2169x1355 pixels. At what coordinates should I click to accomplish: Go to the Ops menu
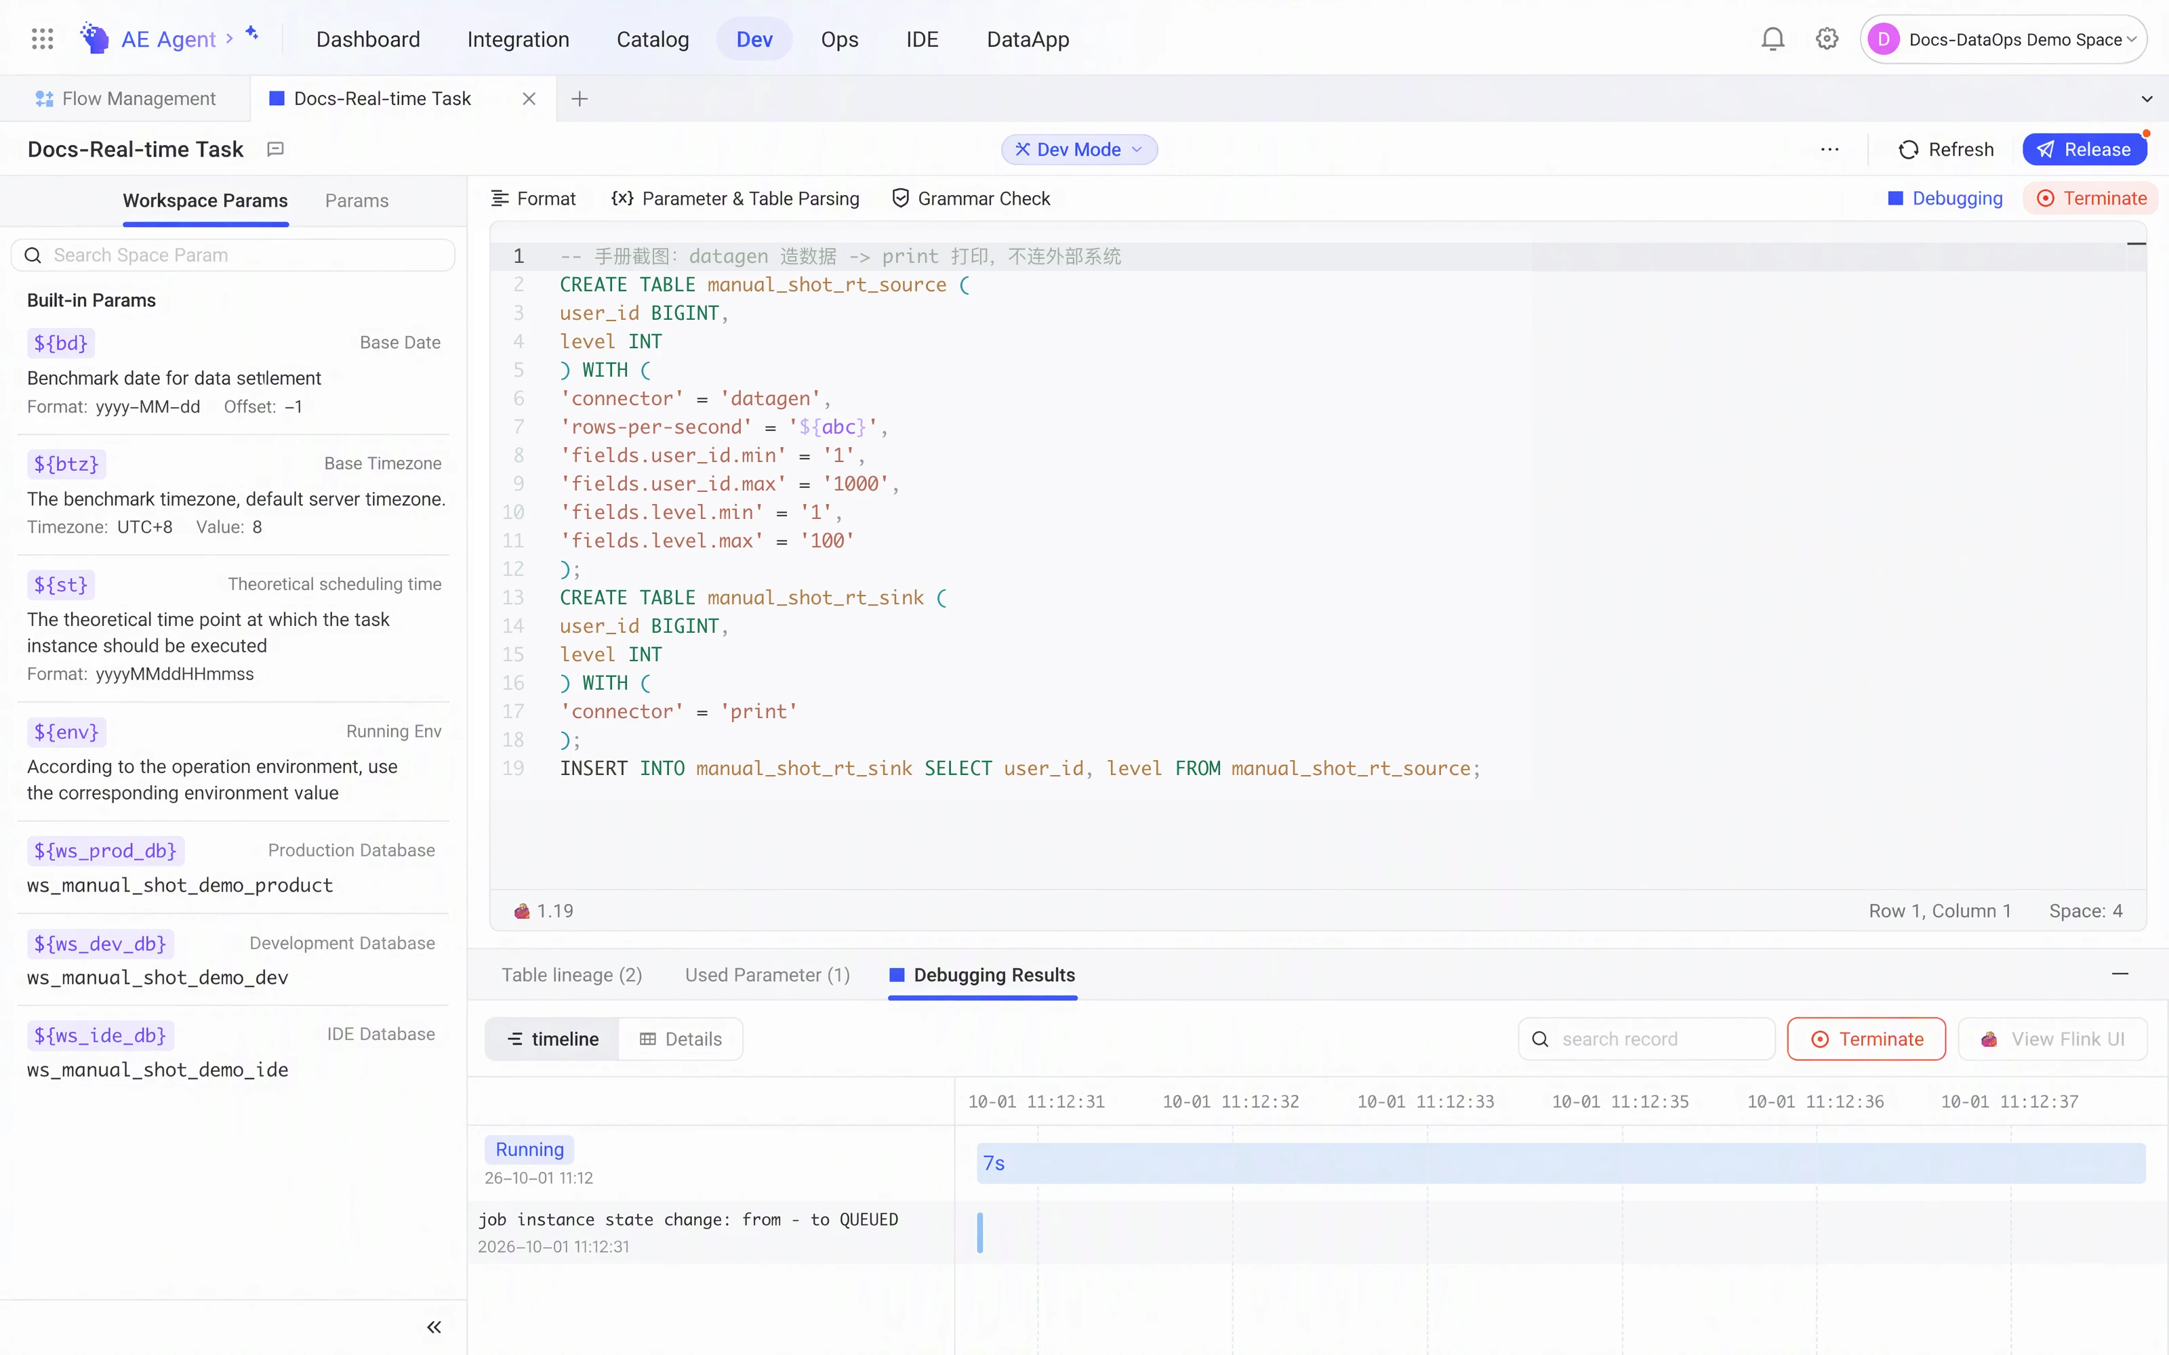coord(839,39)
